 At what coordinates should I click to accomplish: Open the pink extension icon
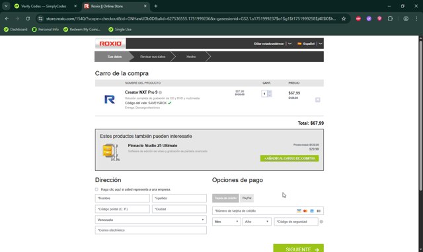click(x=379, y=18)
